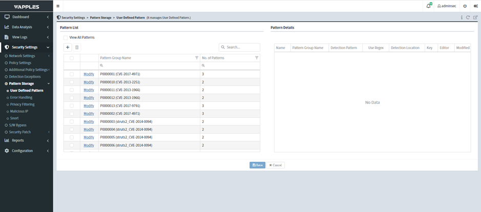Check the select-all header checkbox
481x212 pixels.
coord(72,58)
